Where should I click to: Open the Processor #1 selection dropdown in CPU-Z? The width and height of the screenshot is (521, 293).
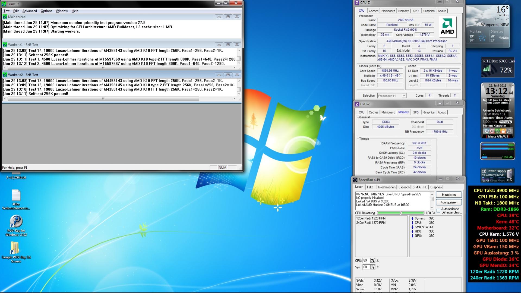pos(404,96)
